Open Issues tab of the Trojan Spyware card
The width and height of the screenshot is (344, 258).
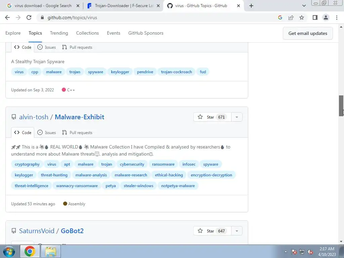point(46,47)
